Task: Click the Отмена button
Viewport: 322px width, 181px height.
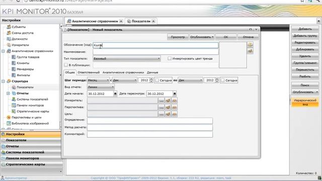Action: pyautogui.click(x=248, y=37)
